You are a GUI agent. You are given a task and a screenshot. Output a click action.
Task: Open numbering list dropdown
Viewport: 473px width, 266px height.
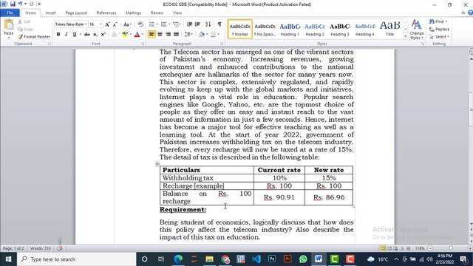pyautogui.click(x=169, y=24)
